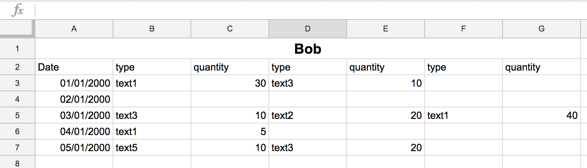The image size is (587, 168).
Task: Select column G header
Action: (x=541, y=29)
